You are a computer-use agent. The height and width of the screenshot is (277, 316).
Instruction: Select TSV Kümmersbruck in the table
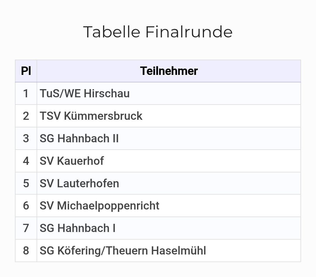click(x=91, y=116)
